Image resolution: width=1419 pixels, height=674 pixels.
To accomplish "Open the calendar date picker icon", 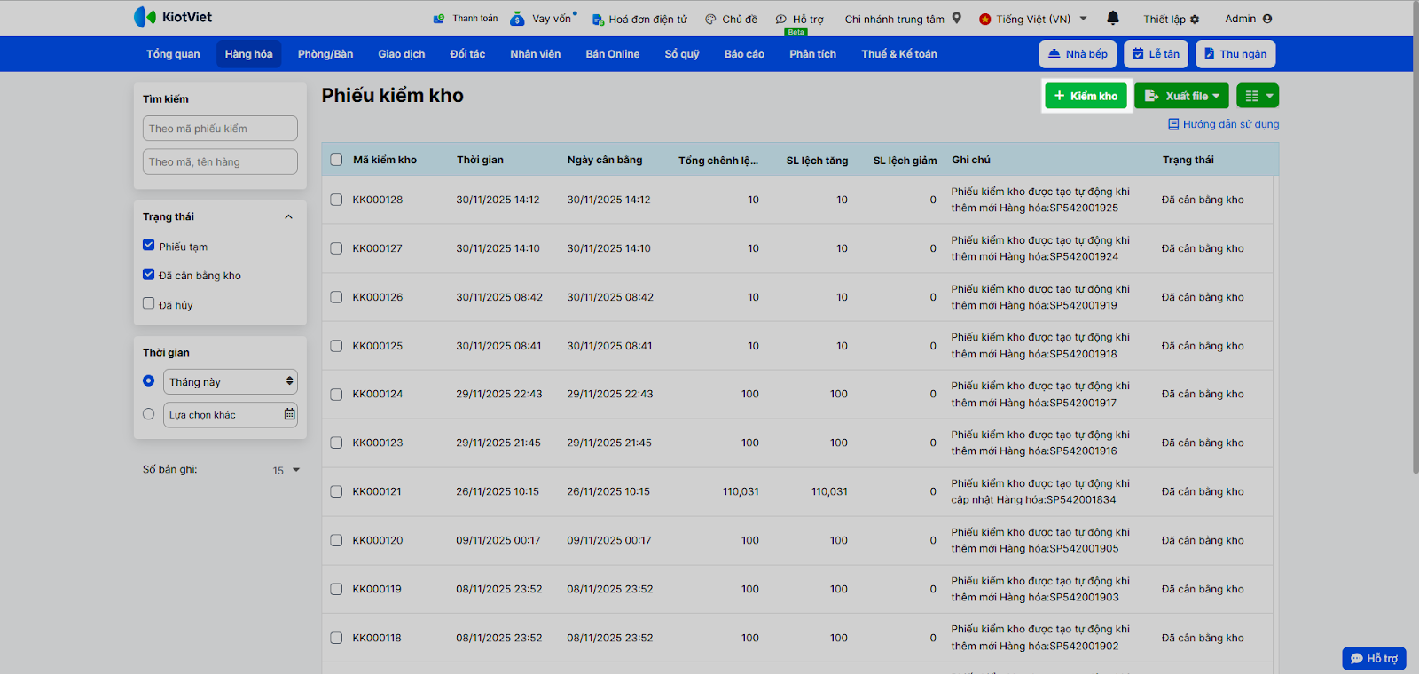I will click(x=289, y=414).
